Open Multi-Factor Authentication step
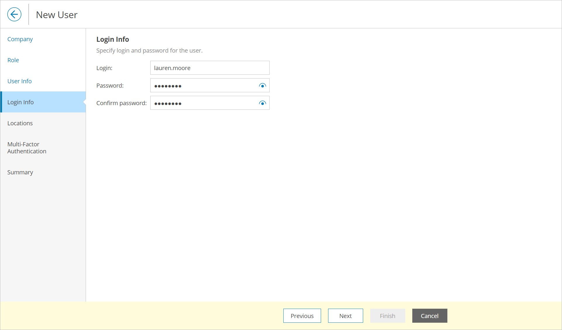 [27, 148]
